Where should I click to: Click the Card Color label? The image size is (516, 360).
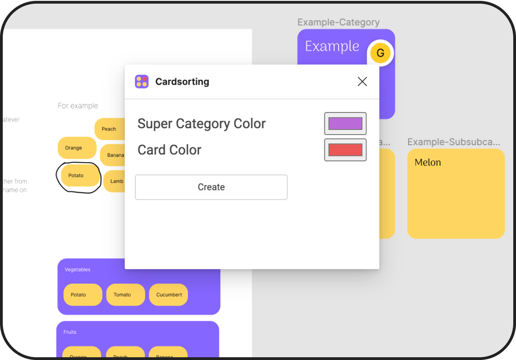point(170,150)
